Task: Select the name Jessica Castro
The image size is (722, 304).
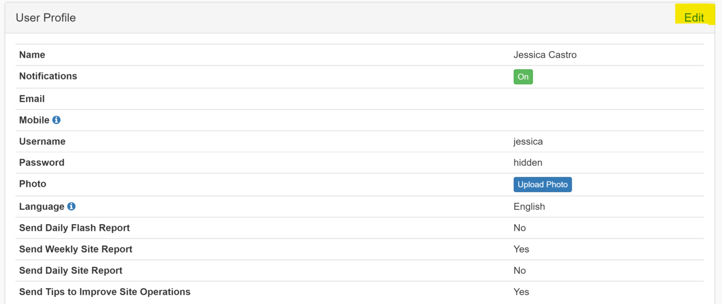Action: click(545, 55)
